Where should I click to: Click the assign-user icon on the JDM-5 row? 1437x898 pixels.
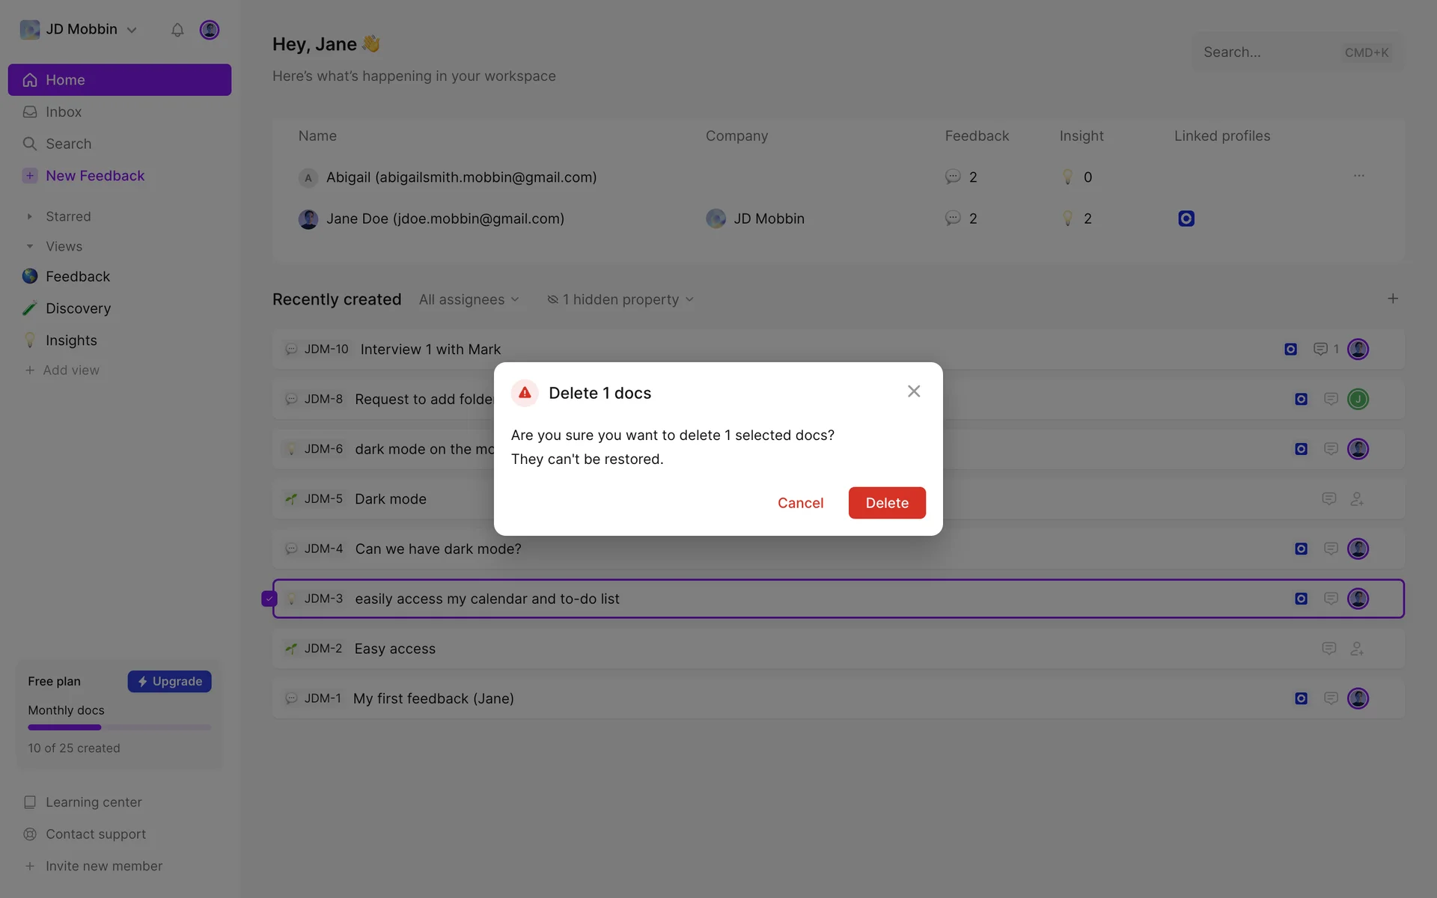(x=1357, y=499)
